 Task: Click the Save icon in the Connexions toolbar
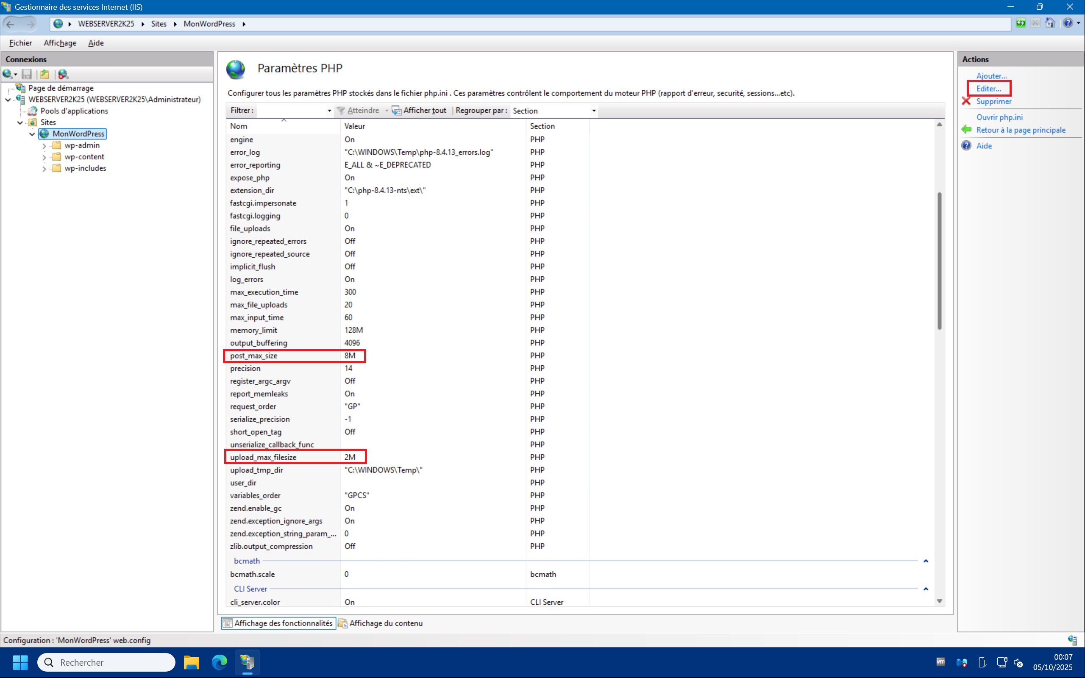pos(27,74)
